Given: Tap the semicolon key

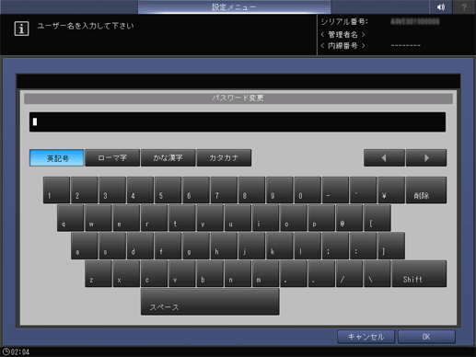Looking at the screenshot, I should pyautogui.click(x=336, y=246).
